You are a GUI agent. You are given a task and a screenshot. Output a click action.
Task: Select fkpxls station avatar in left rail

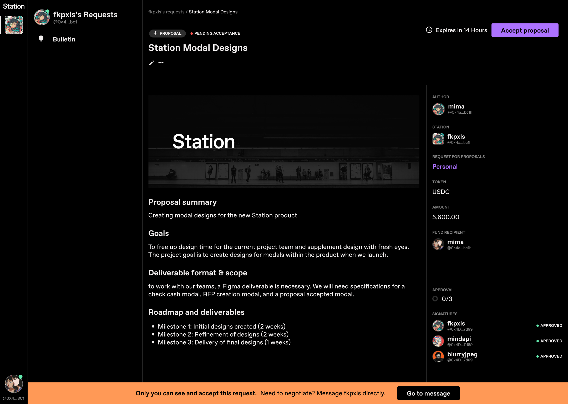click(x=14, y=25)
